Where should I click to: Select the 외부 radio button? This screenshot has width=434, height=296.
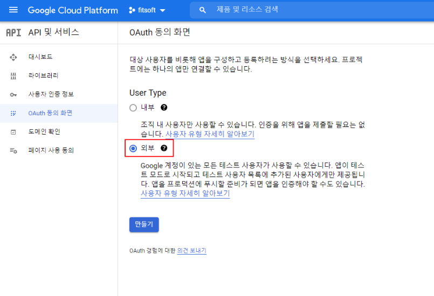133,149
